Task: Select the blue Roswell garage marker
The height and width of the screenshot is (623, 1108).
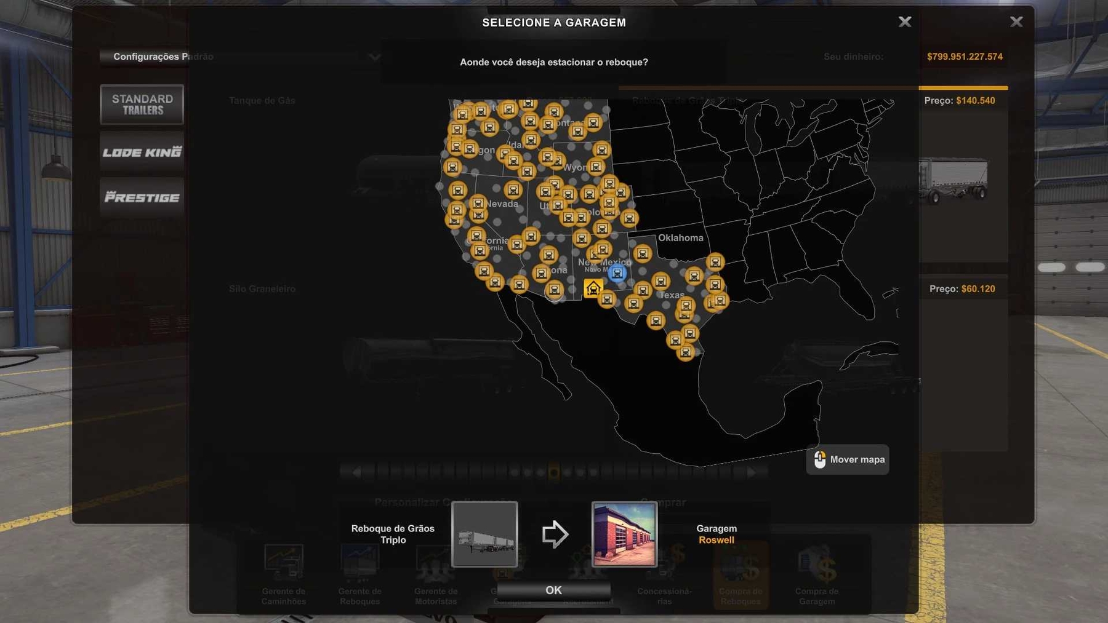Action: (x=617, y=273)
